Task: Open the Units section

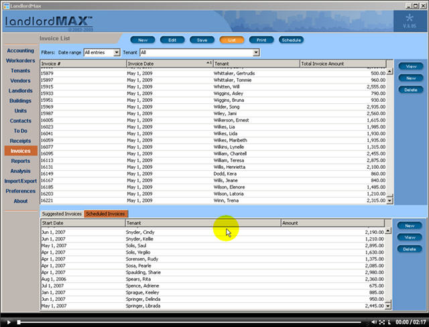Action: (21, 111)
